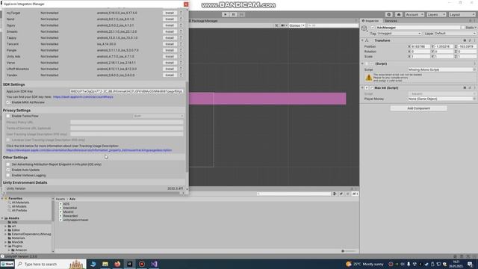
Task: Pause the Unity editor playback
Action: [x=234, y=14]
